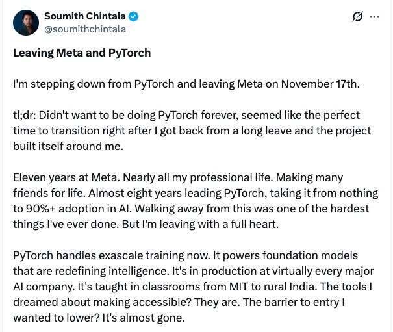393x332 pixels.
Task: Click the "November 17th" date text
Action: [334, 84]
